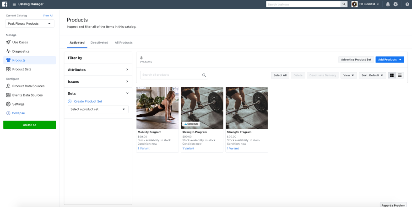412x207 pixels.
Task: Click the Report a Problem button
Action: pos(393,206)
